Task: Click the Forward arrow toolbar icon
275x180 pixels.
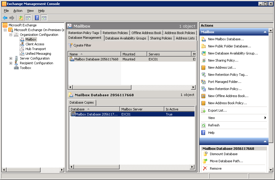Action: (x=12, y=18)
